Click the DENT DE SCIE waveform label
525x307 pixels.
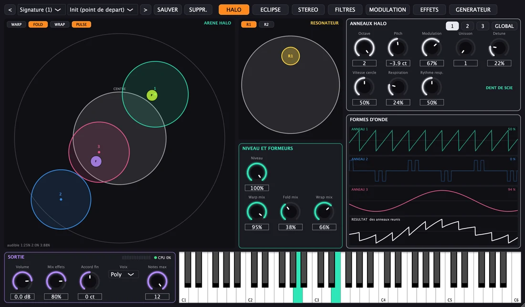tap(499, 88)
